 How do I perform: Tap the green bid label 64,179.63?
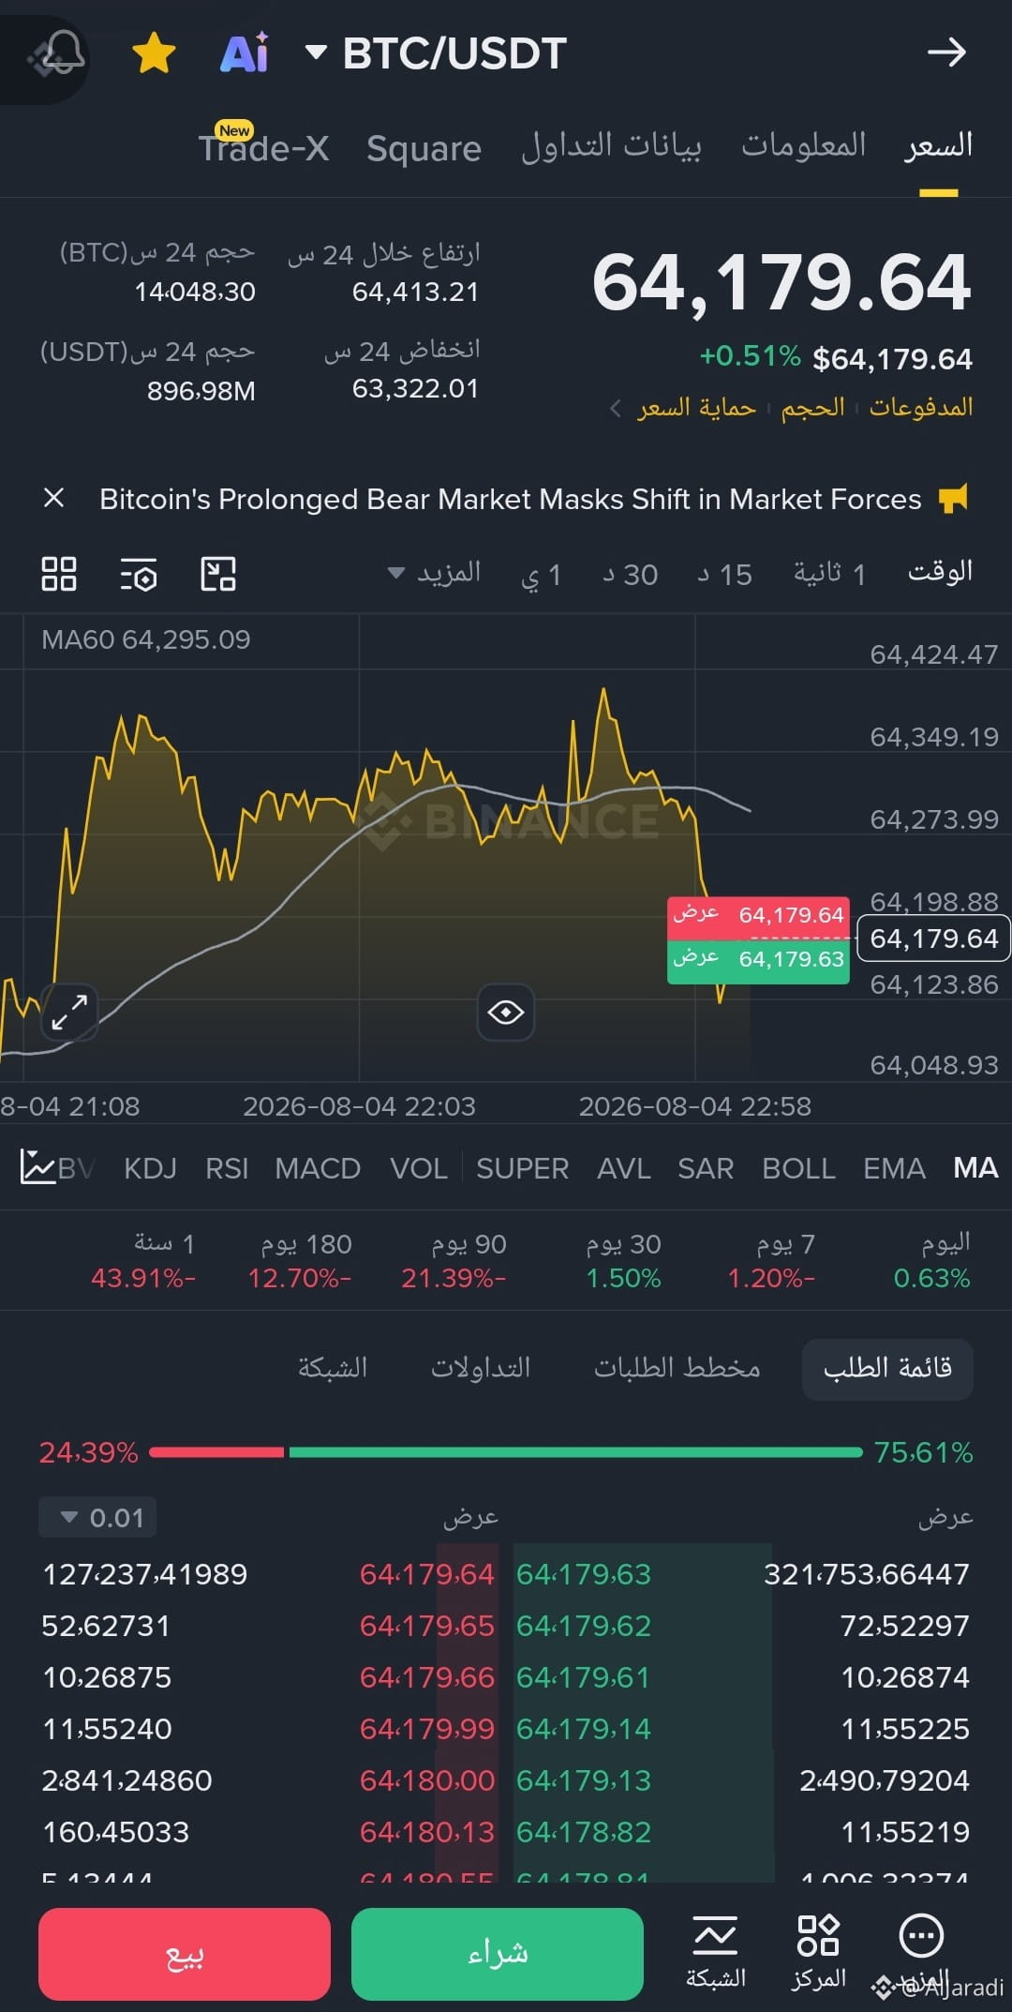[x=758, y=960]
